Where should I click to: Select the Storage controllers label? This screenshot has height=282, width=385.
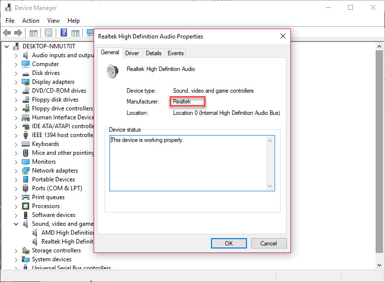point(57,250)
